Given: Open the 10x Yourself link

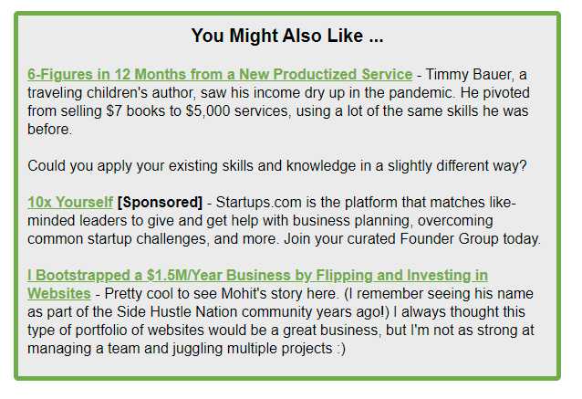Looking at the screenshot, I should [70, 202].
